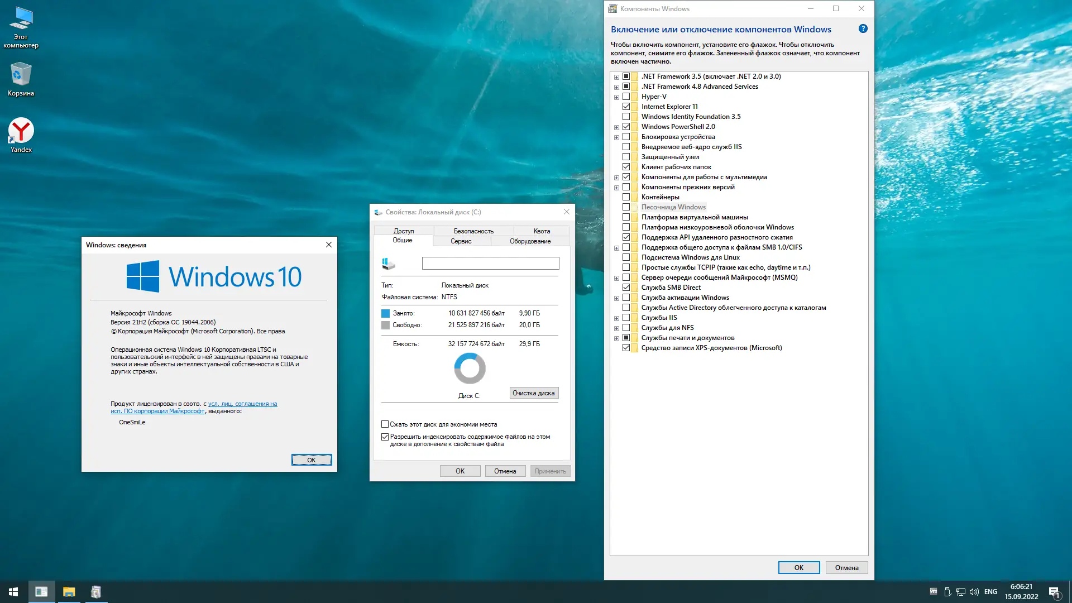Open the усл. лиц. соглашения license link

[x=242, y=404]
